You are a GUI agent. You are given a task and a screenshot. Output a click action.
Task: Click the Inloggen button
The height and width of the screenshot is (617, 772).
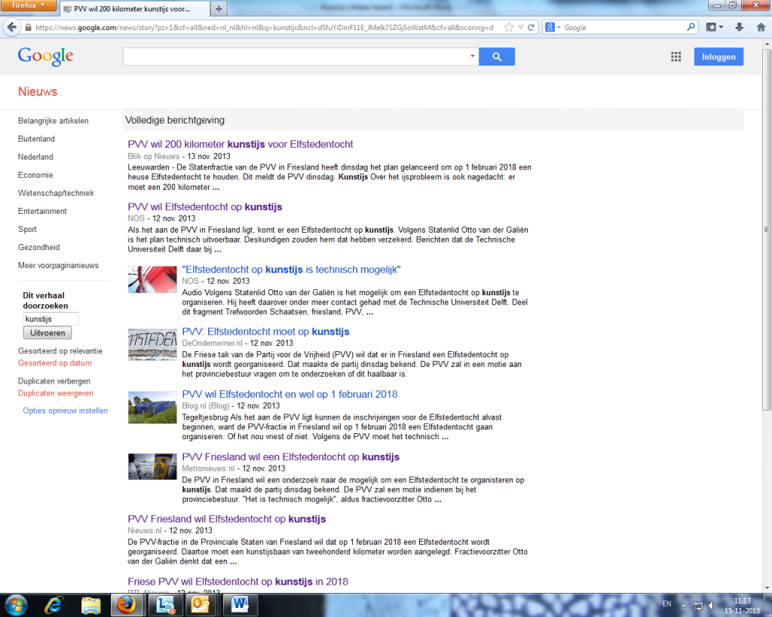pyautogui.click(x=718, y=57)
